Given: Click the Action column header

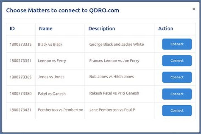Looking at the screenshot, I should tap(166, 28).
